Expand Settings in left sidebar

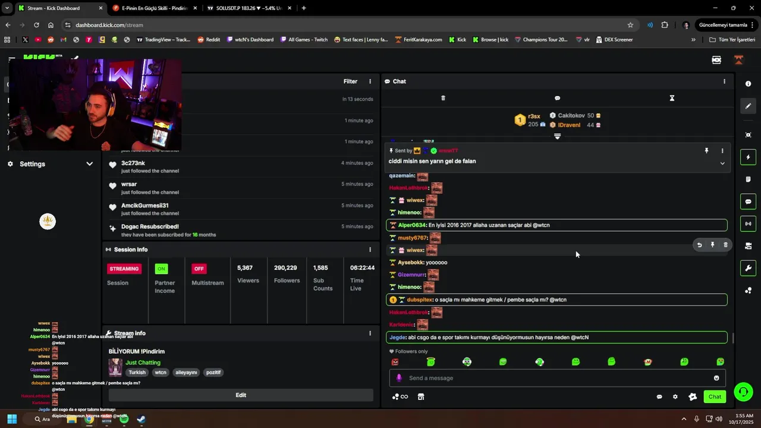coord(51,164)
